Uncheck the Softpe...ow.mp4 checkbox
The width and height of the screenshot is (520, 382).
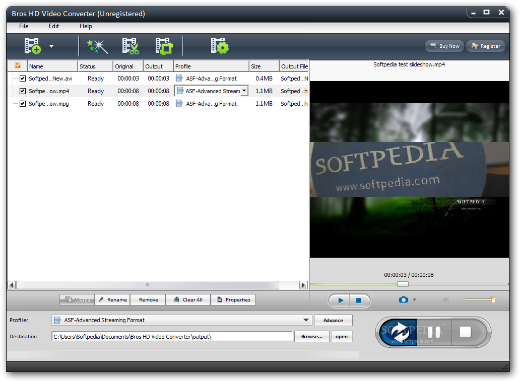coord(23,91)
